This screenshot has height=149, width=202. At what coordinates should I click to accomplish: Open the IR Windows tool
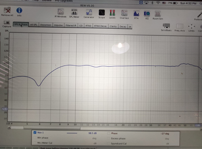click(x=61, y=13)
